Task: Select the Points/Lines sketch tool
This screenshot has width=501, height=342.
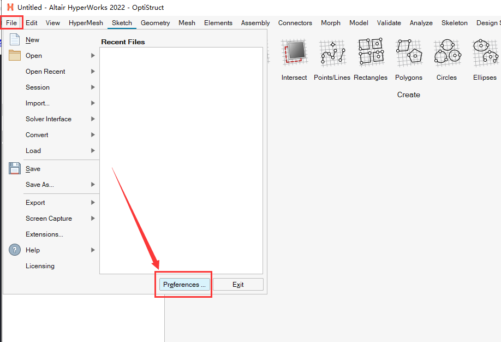Action: (x=332, y=53)
